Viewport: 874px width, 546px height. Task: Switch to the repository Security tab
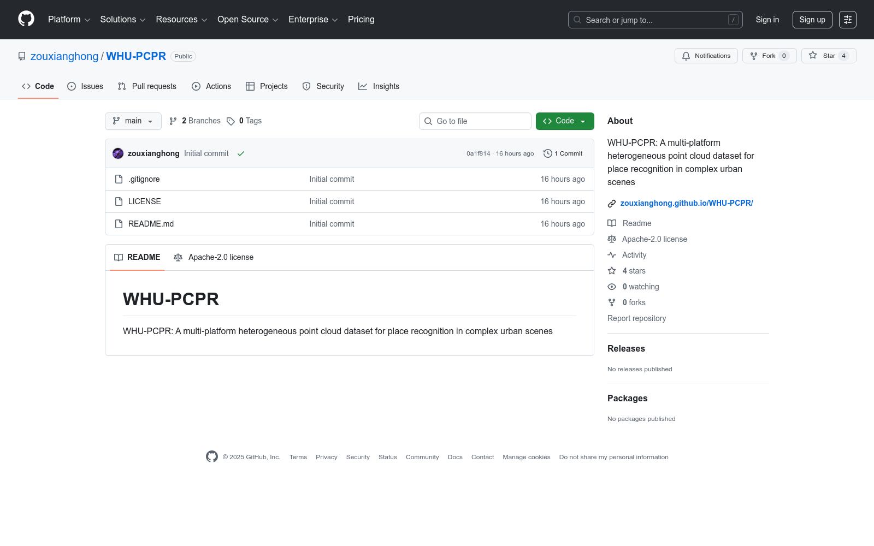(323, 86)
